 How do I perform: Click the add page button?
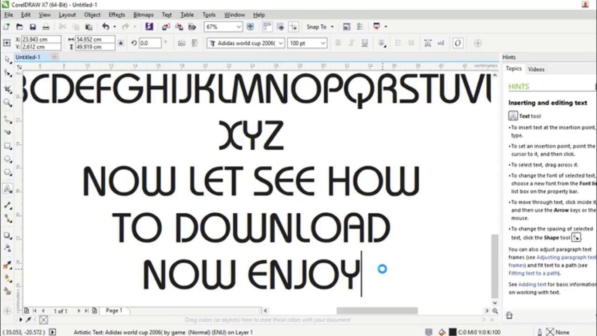tap(95, 310)
